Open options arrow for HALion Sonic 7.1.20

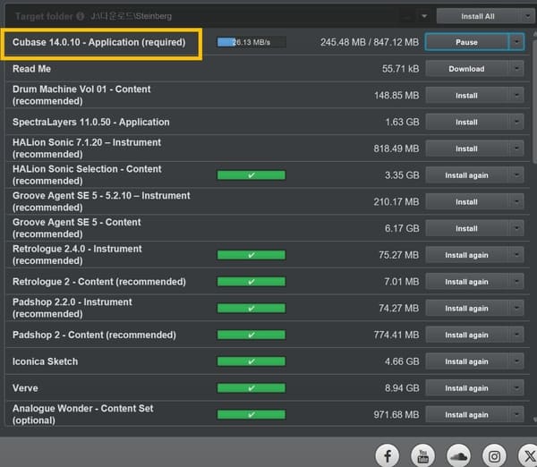[x=516, y=149]
